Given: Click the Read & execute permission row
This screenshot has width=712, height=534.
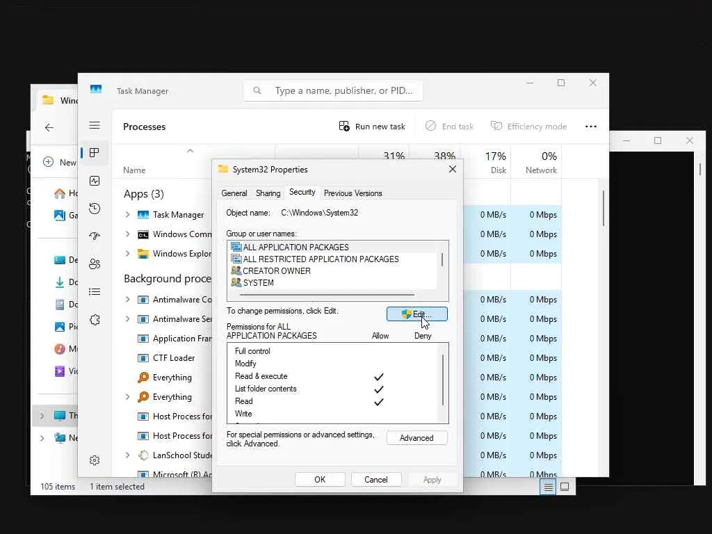Looking at the screenshot, I should pyautogui.click(x=333, y=376).
